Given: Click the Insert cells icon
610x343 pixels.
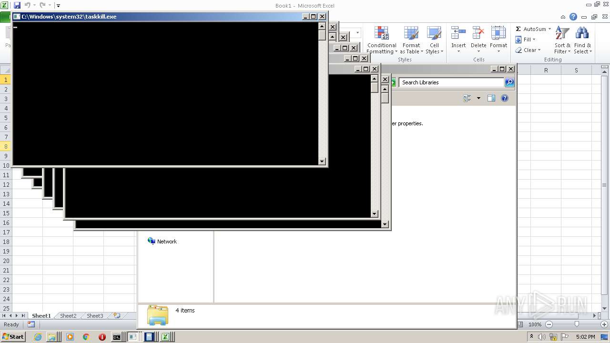Looking at the screenshot, I should coord(458,33).
